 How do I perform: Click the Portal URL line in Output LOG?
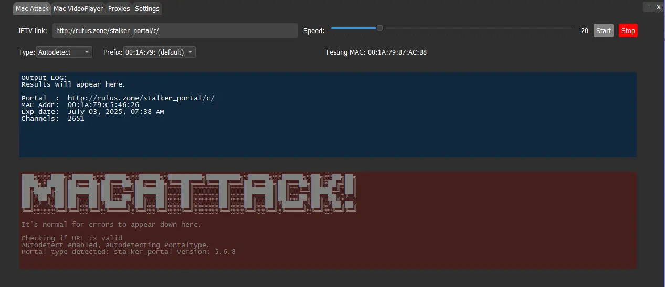(118, 98)
